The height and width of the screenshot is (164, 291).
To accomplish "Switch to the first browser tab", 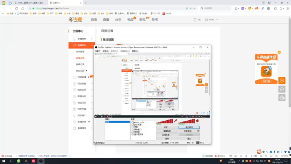I will 31,3.
